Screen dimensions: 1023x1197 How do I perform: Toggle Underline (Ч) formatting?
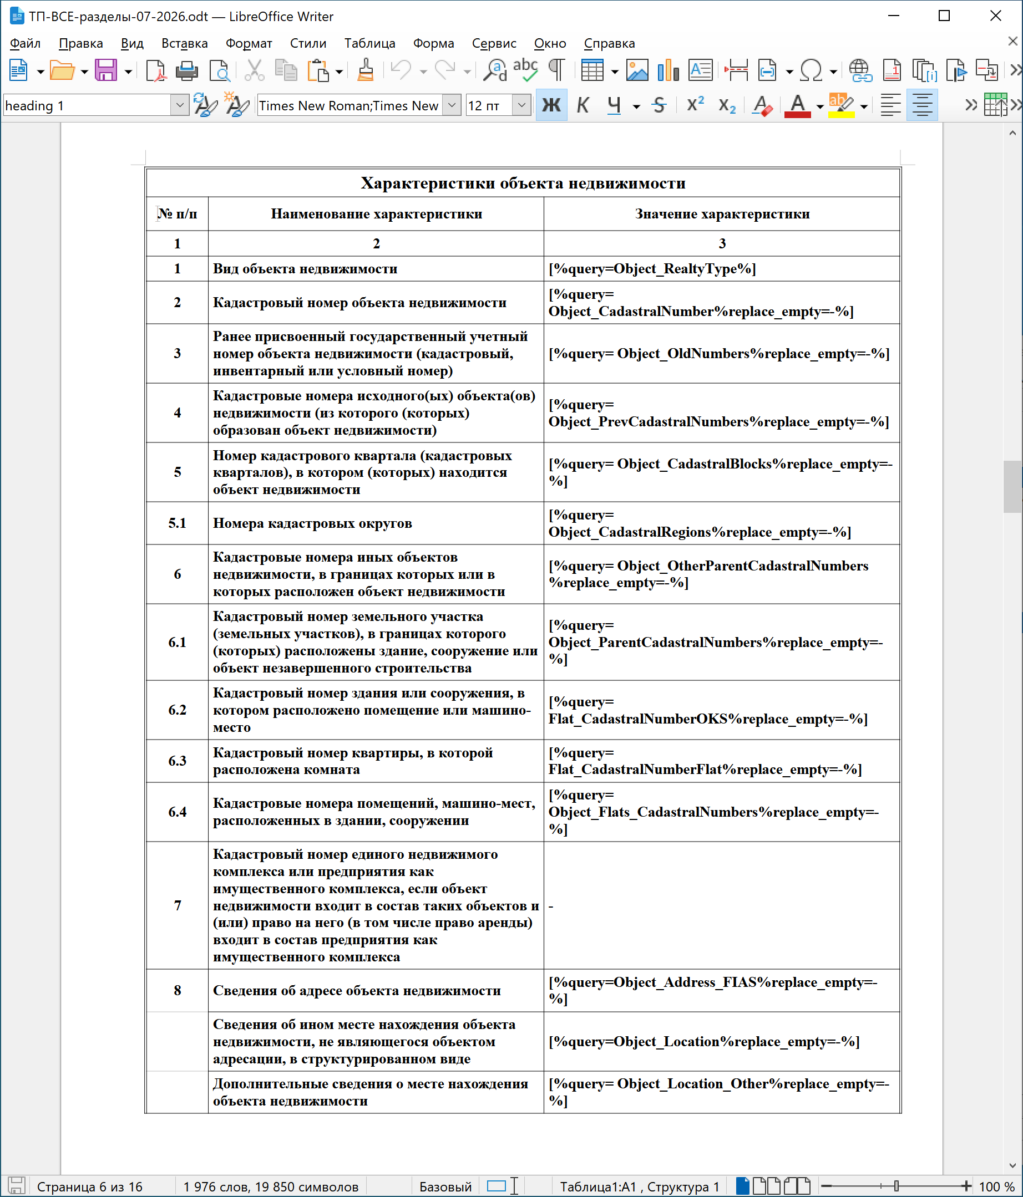click(614, 106)
